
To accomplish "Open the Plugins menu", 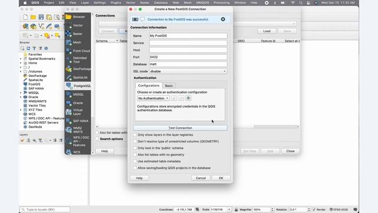I will point(116,2).
